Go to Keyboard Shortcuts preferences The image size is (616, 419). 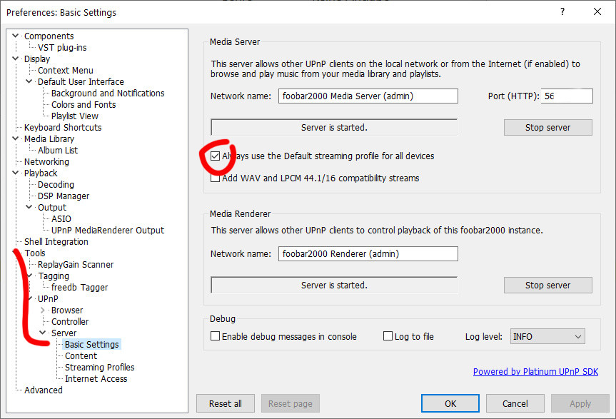coord(63,128)
